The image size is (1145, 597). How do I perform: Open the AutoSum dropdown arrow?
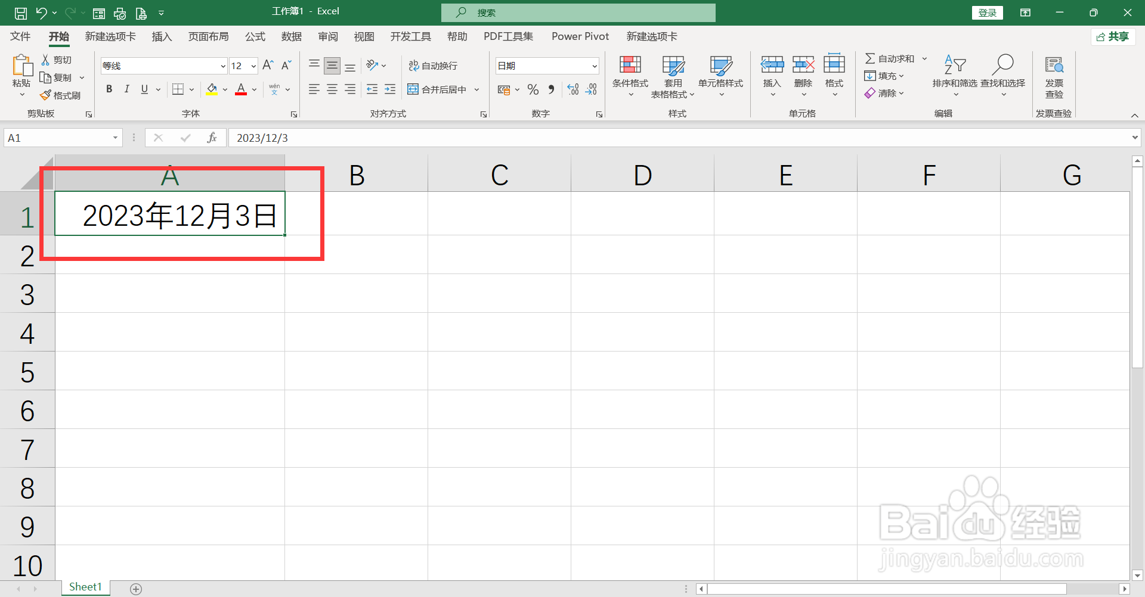tap(924, 58)
